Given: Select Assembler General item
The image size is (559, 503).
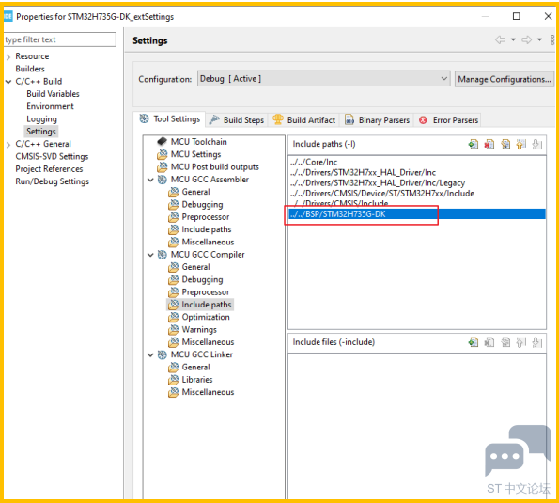Looking at the screenshot, I should 195,192.
